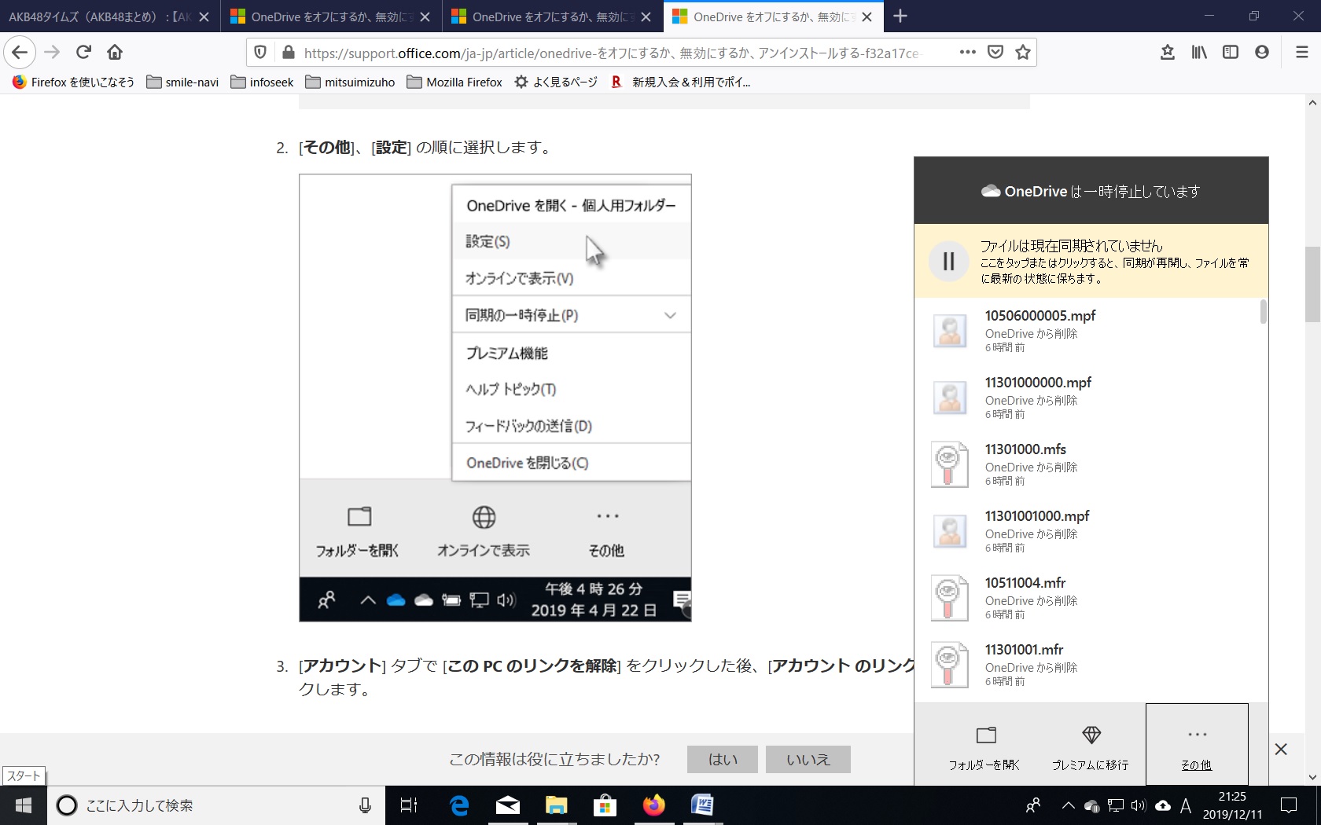
Task: Click page scrollbar down arrow
Action: click(1312, 777)
